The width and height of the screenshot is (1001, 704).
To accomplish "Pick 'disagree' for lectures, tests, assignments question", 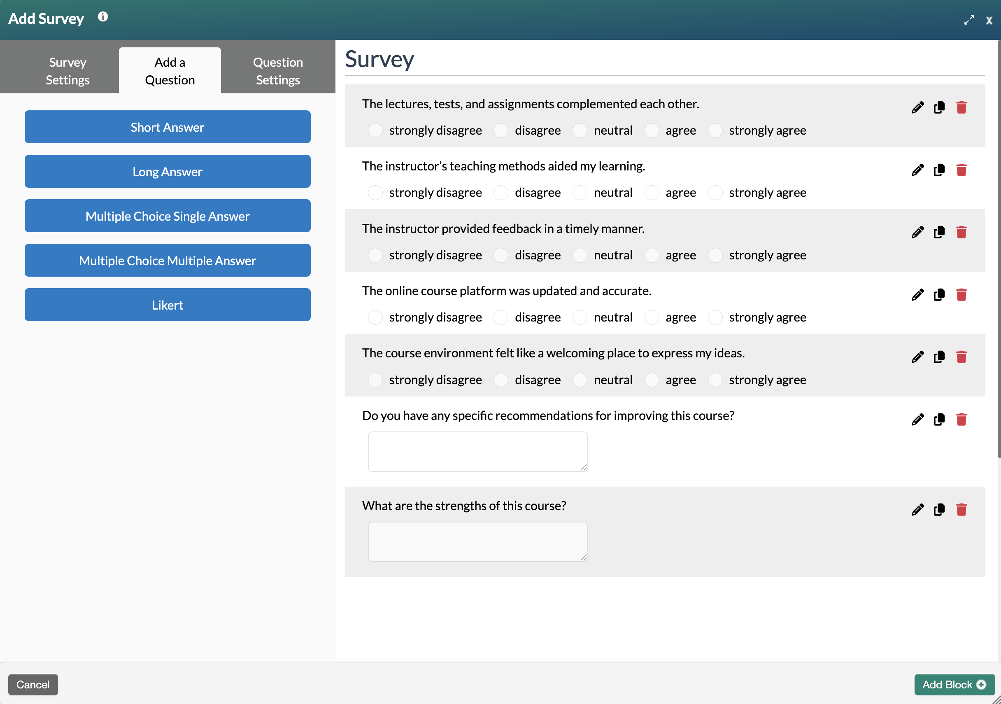I will click(x=500, y=130).
